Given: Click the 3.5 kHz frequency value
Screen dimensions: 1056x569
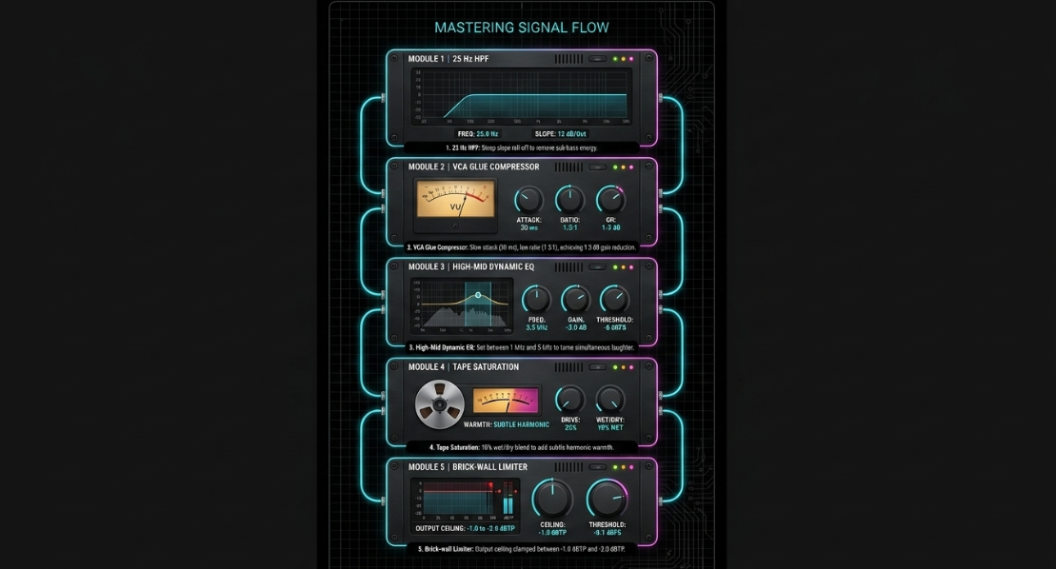Looking at the screenshot, I should tap(537, 327).
